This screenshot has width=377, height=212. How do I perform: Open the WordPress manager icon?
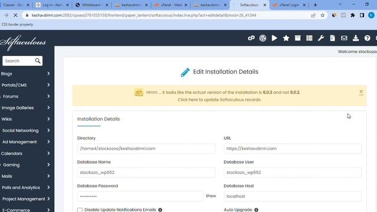click(263, 38)
